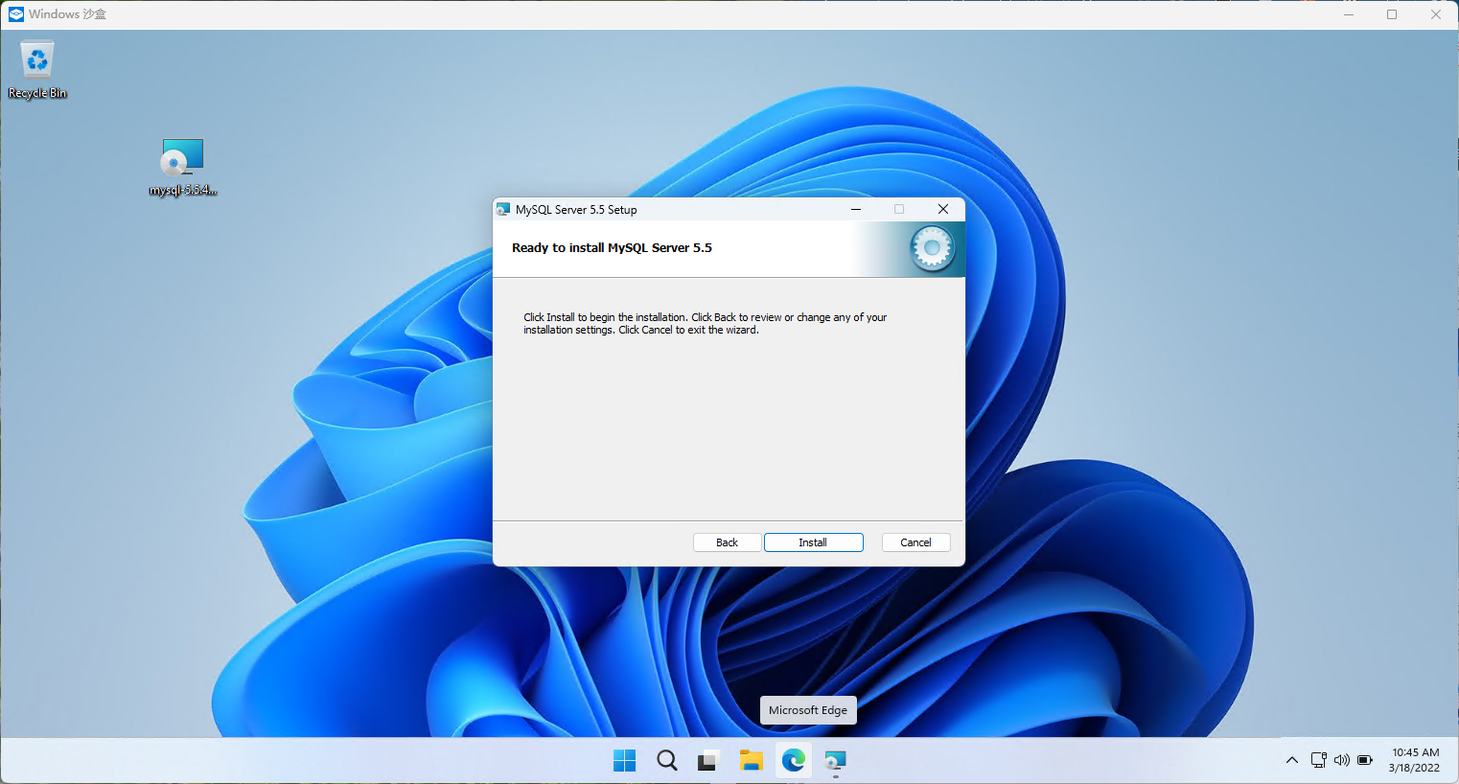
Task: Open the clock showing 10:45 AM
Action: (x=1415, y=760)
